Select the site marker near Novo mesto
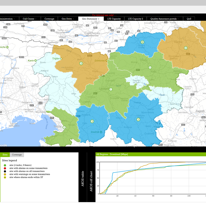206x206 pixels. [138, 120]
